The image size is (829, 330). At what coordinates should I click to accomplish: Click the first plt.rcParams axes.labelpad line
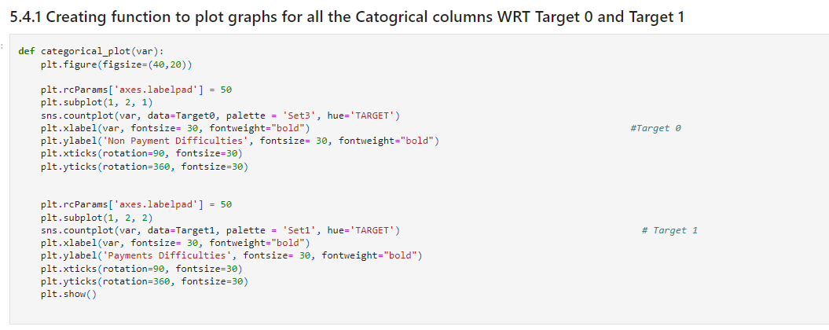136,90
